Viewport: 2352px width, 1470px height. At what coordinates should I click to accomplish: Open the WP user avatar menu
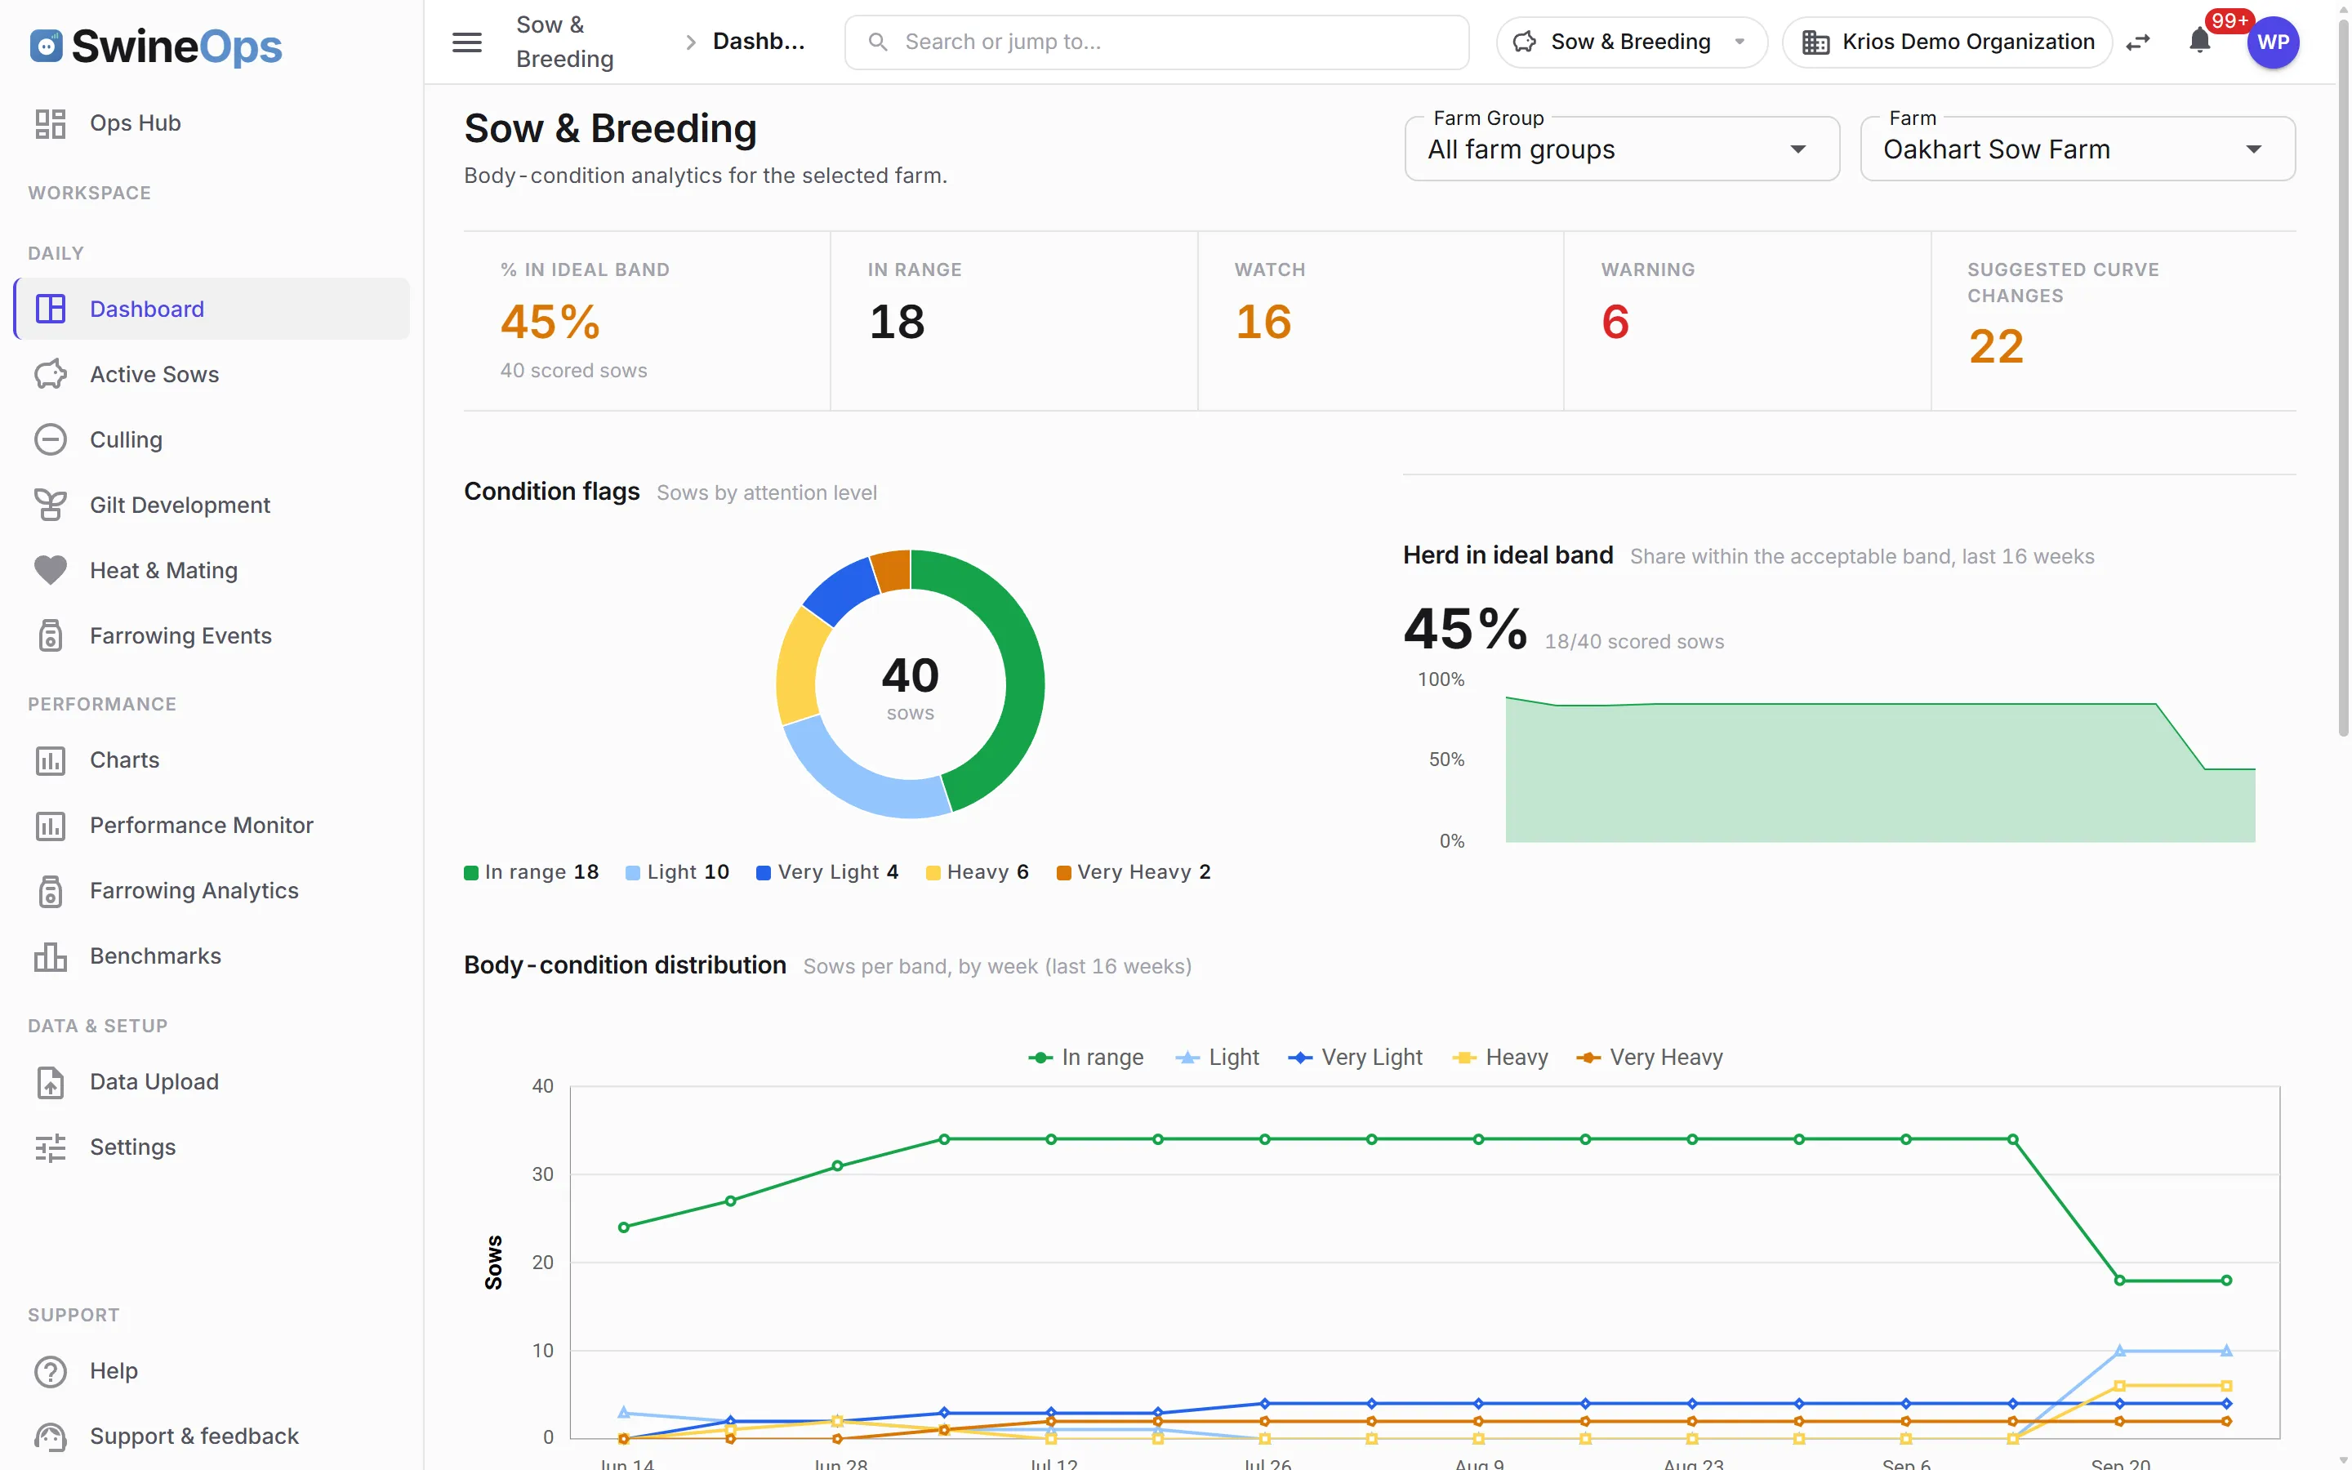2274,42
